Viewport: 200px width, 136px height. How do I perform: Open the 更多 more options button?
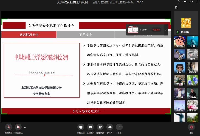coord(120,127)
